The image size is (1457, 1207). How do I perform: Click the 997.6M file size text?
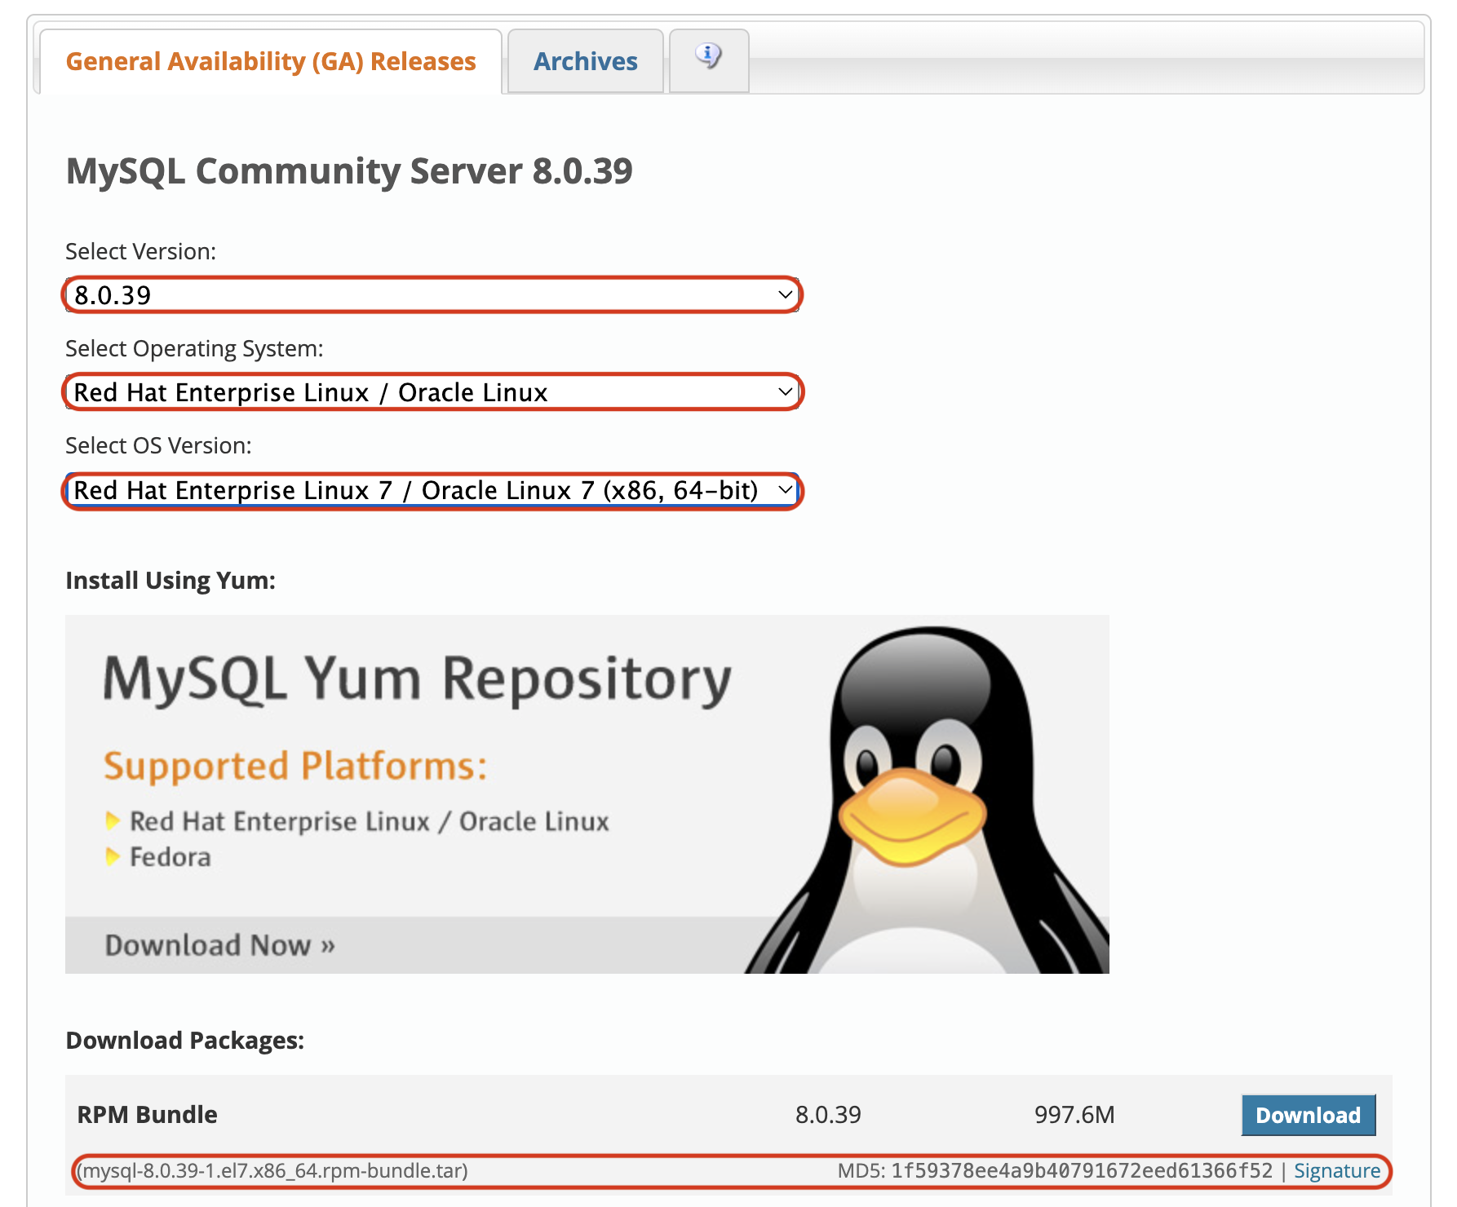pos(1074,1115)
